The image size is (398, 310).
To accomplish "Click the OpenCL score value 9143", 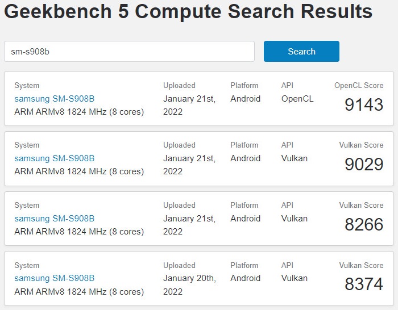I will pos(364,104).
